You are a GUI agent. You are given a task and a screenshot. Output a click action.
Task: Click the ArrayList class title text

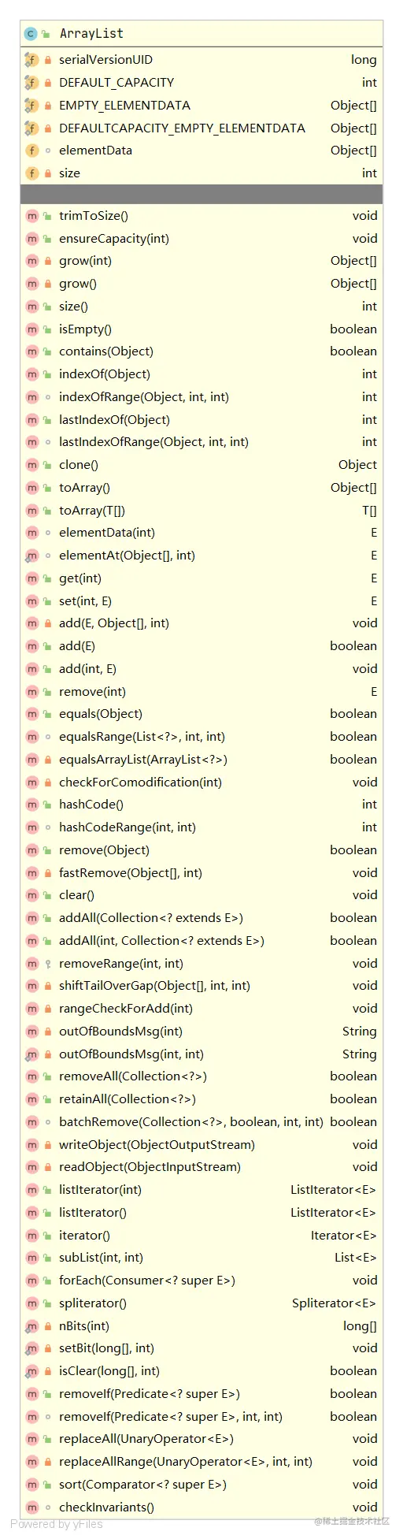click(91, 33)
